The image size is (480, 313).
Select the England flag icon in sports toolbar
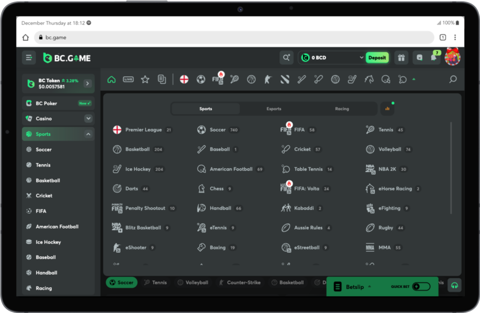click(x=184, y=80)
